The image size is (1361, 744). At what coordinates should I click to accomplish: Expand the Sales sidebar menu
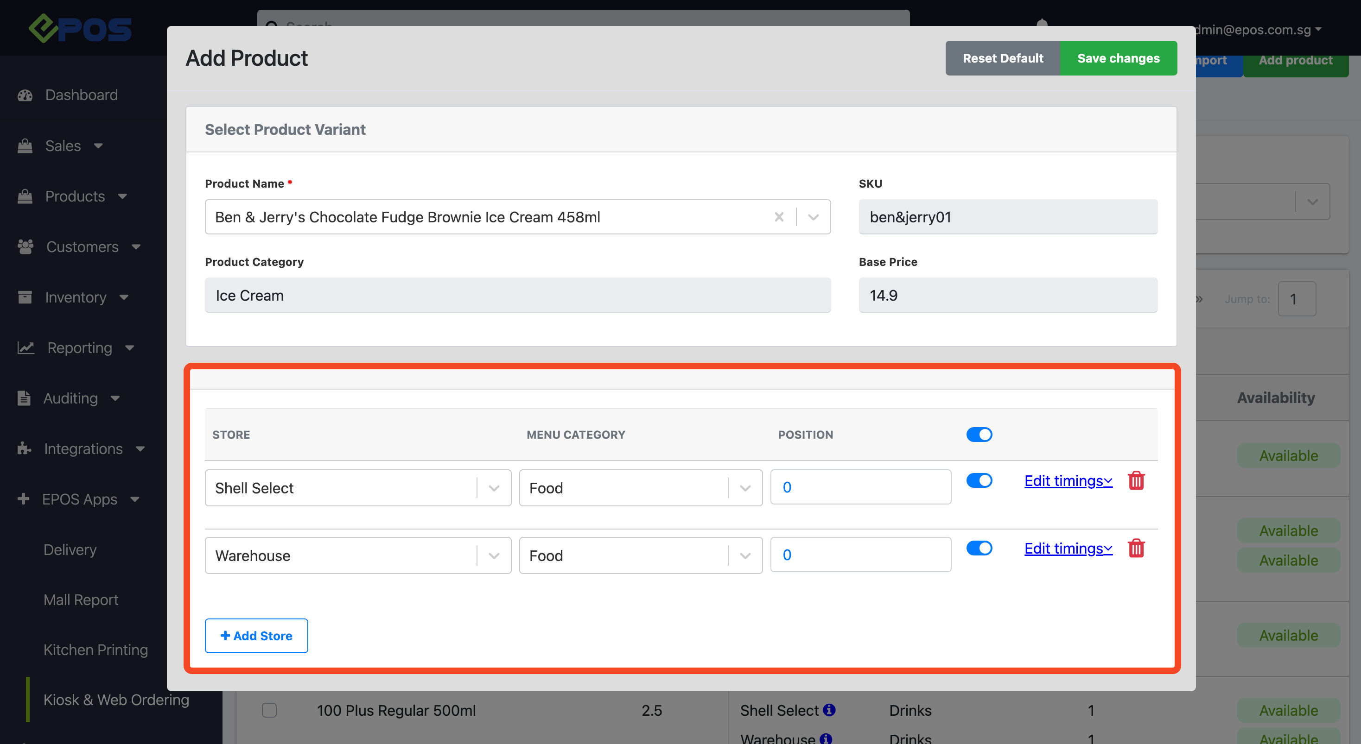coord(74,146)
